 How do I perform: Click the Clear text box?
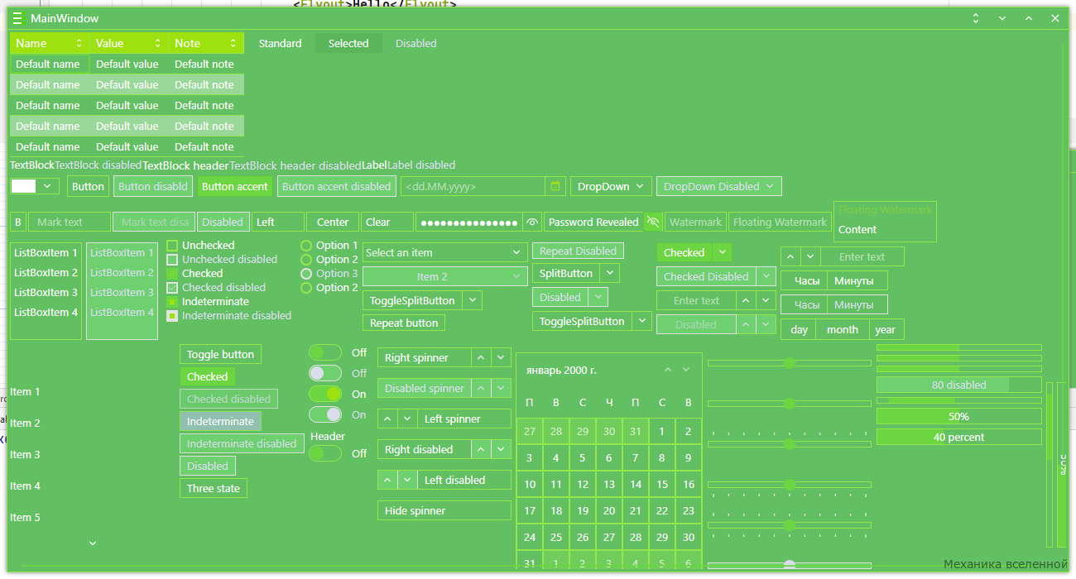pos(387,222)
